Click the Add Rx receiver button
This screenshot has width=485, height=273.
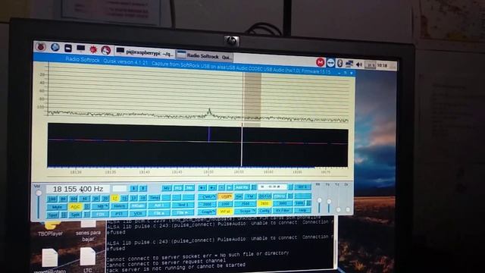pos(242,187)
